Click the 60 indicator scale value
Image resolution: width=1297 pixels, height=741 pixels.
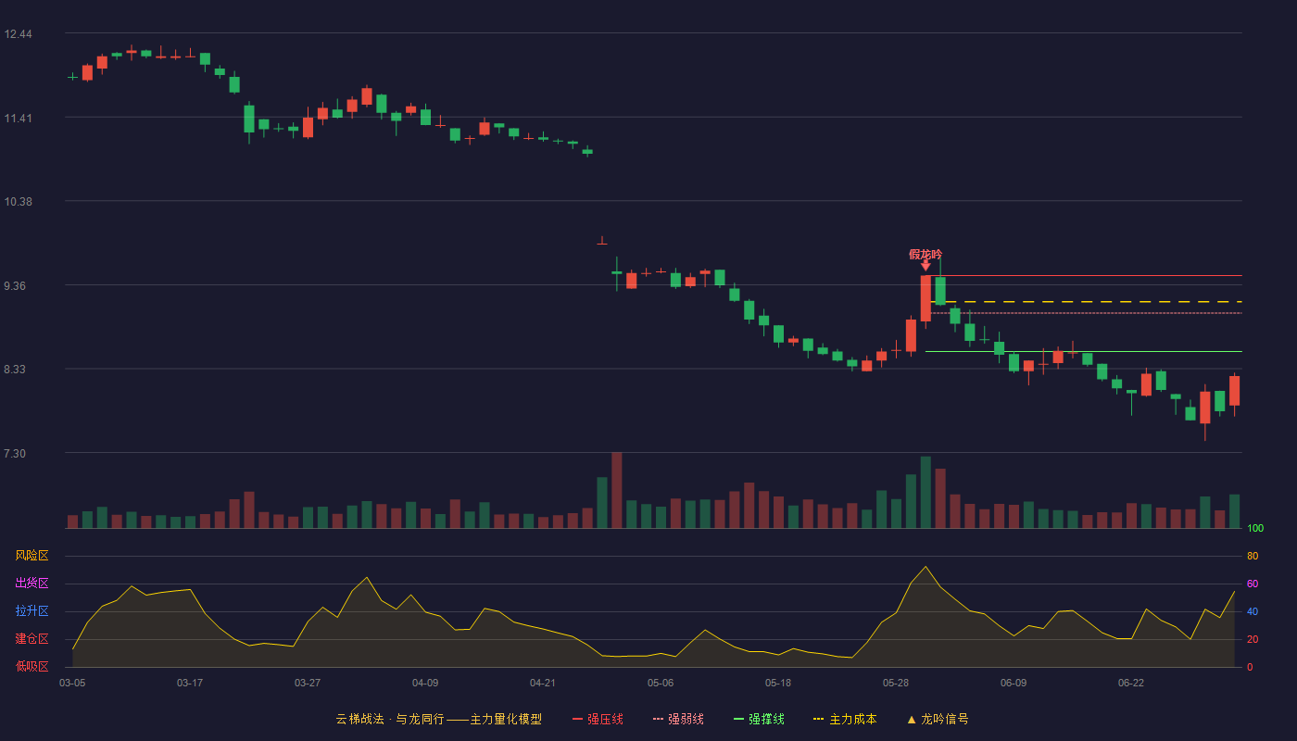[x=1253, y=584]
